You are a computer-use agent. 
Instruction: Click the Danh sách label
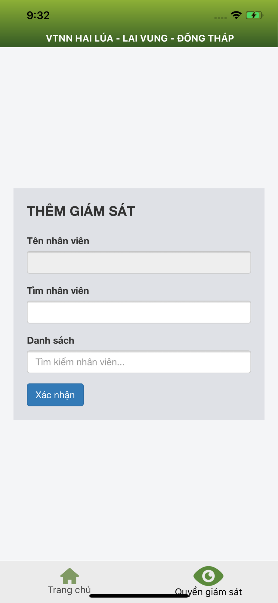click(x=51, y=340)
